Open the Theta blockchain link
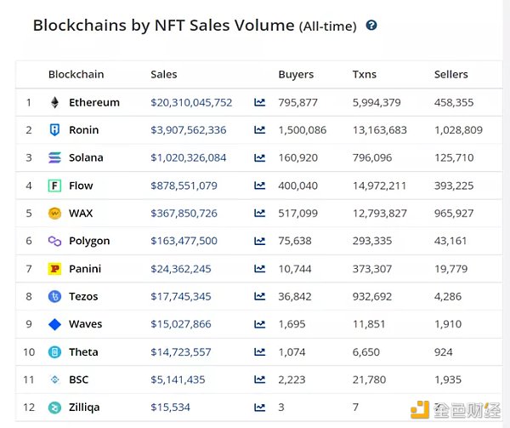The height and width of the screenshot is (428, 510). (x=83, y=352)
